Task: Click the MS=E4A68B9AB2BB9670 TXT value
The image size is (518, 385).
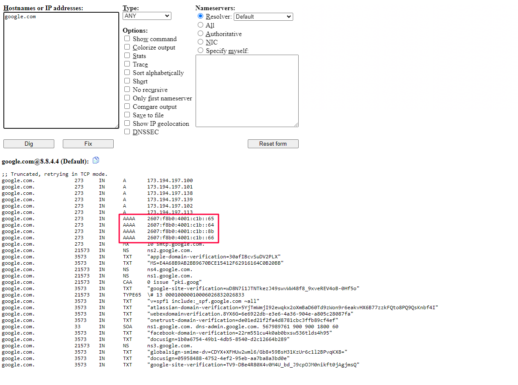Action: [216, 263]
